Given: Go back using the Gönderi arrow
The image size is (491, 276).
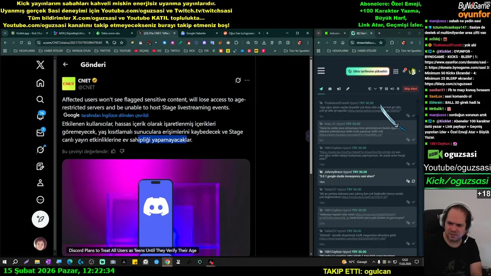Looking at the screenshot, I should [66, 64].
